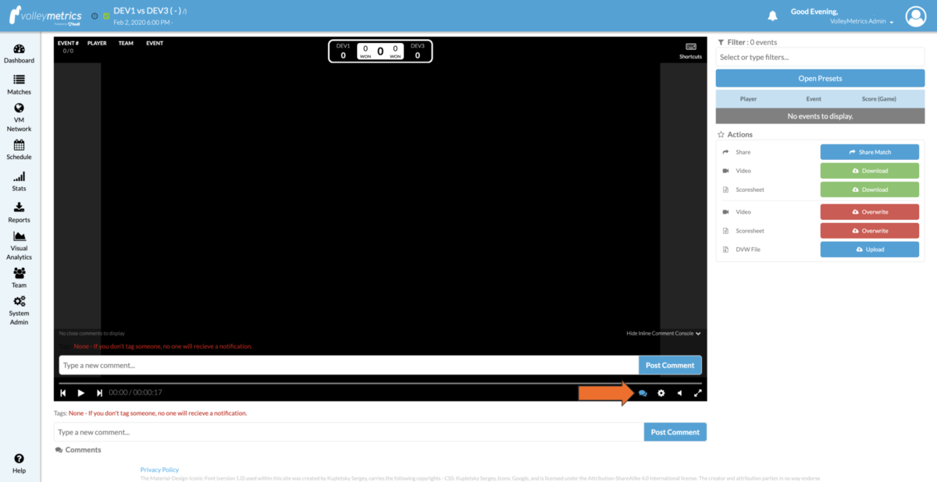Click the edit icon after DEV1 vs DEV3
The height and width of the screenshot is (482, 937).
click(x=184, y=12)
